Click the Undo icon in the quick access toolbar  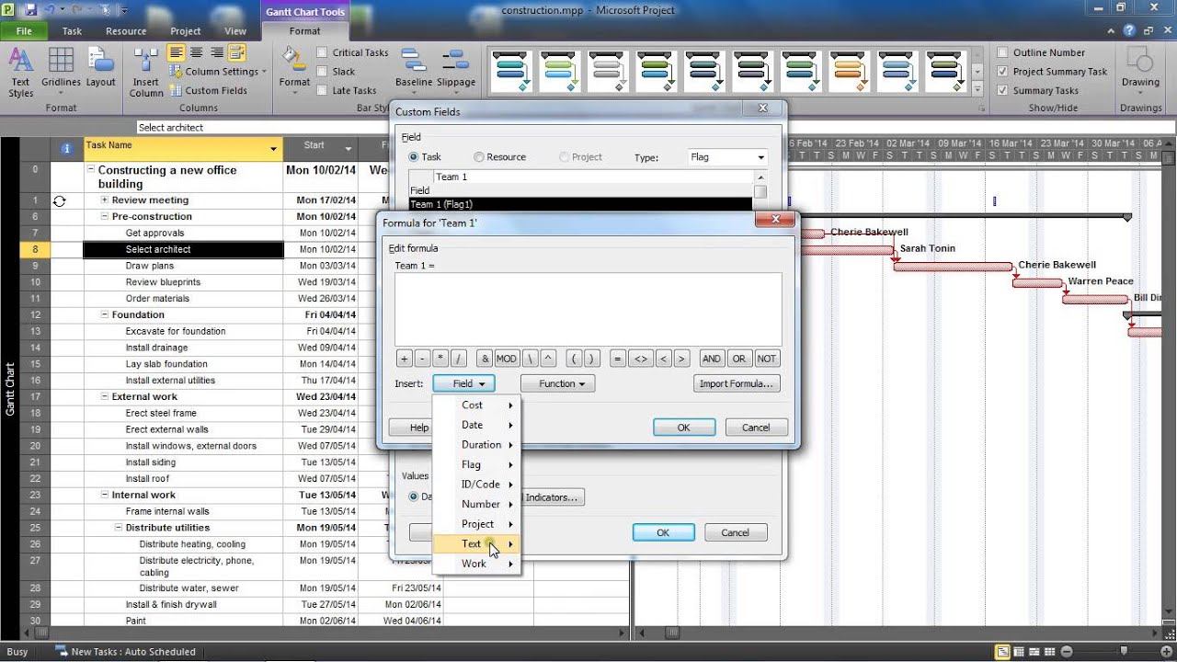pos(49,10)
